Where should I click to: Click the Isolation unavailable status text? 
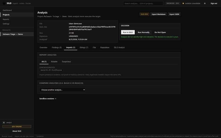point(192,3)
